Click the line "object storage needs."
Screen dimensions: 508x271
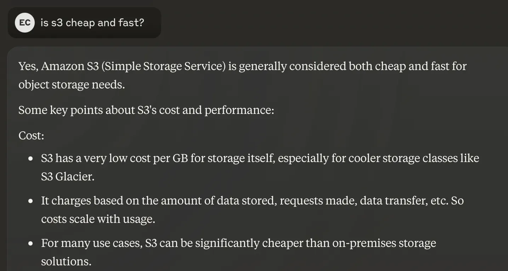click(72, 85)
